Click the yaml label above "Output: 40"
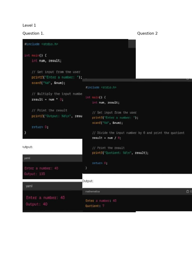The width and height of the screenshot is (192, 256). click(29, 186)
